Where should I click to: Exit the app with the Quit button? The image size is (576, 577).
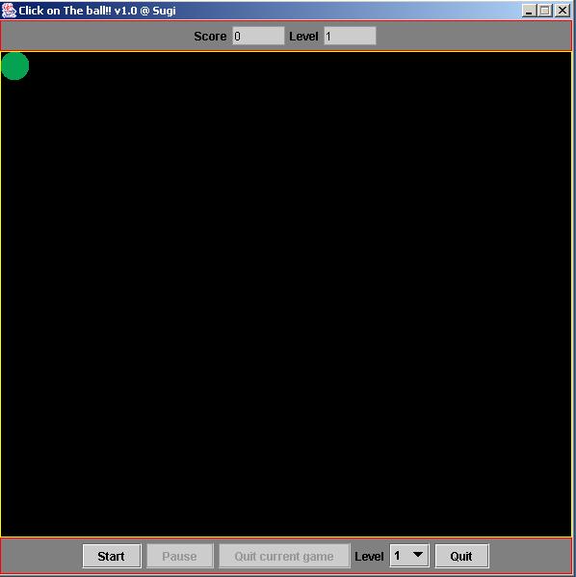pyautogui.click(x=461, y=556)
